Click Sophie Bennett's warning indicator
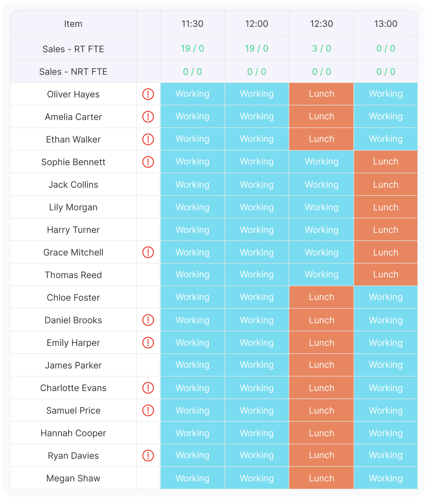This screenshot has height=499, width=427. (148, 162)
